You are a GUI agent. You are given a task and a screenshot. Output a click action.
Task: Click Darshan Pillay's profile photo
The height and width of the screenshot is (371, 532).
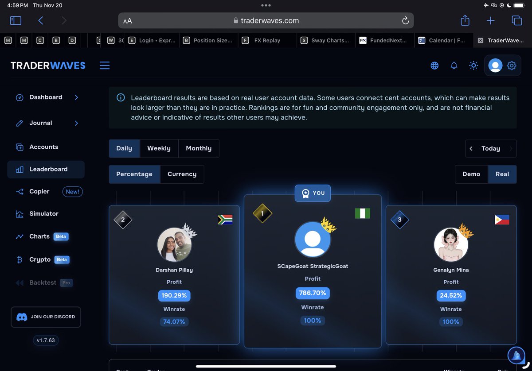174,245
